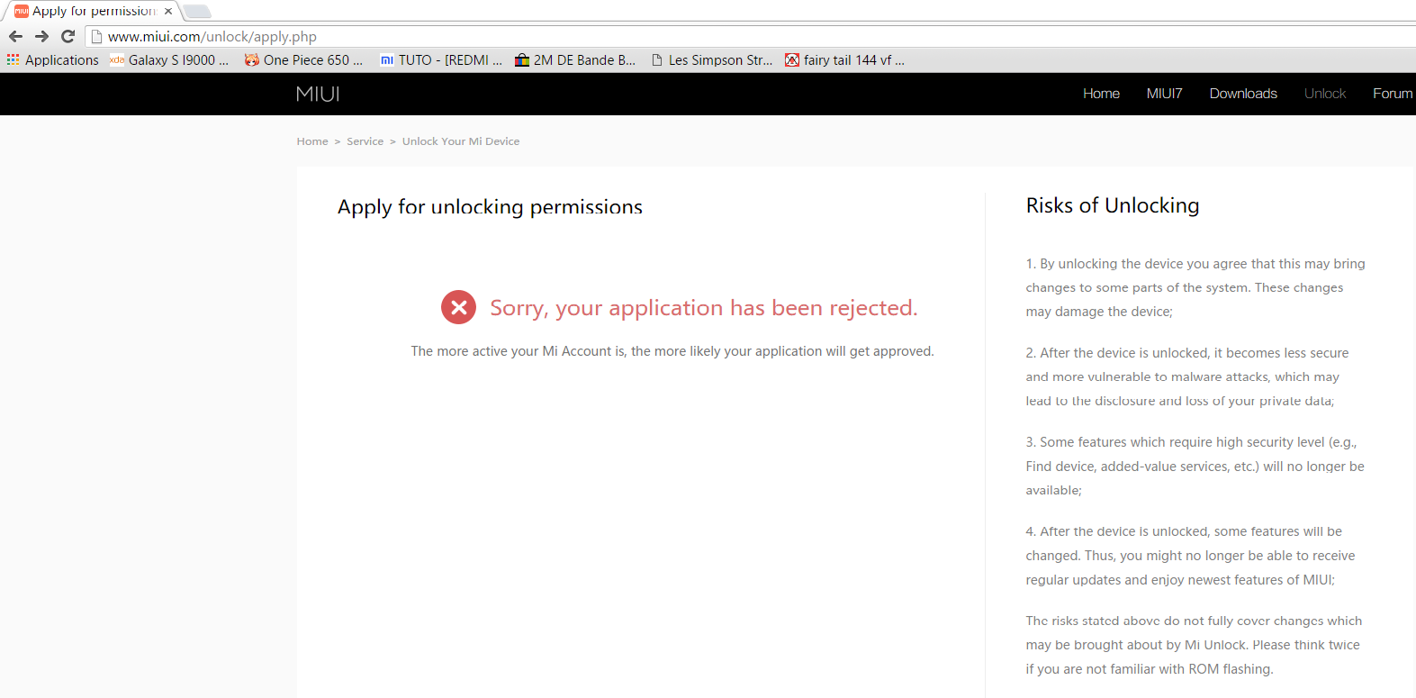
Task: Open Forum navigation item
Action: (1393, 94)
